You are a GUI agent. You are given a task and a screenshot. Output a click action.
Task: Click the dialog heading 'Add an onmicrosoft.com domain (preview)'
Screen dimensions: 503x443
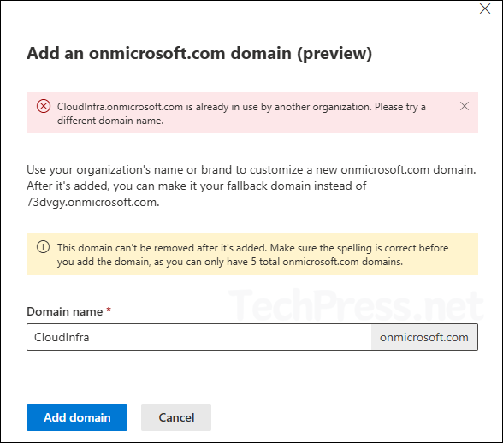click(199, 53)
